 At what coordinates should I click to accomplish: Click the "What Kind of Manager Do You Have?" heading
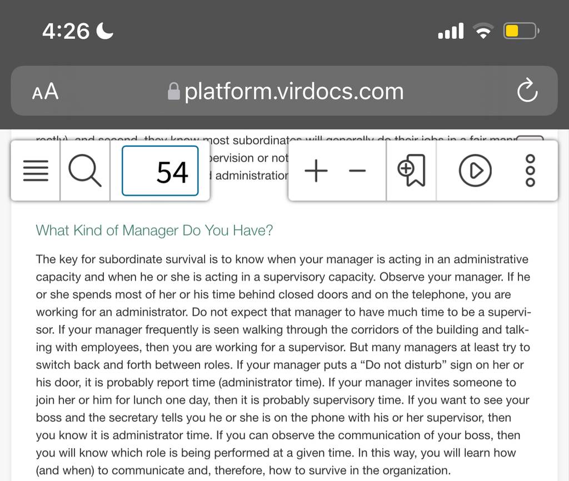click(x=154, y=231)
